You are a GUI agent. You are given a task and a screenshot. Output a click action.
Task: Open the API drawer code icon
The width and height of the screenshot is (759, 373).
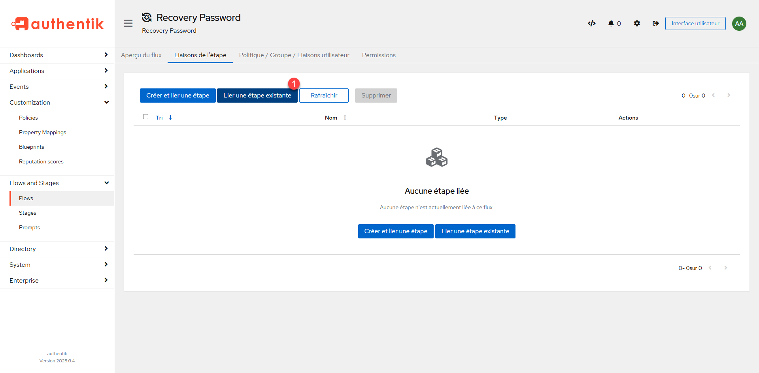pyautogui.click(x=591, y=23)
